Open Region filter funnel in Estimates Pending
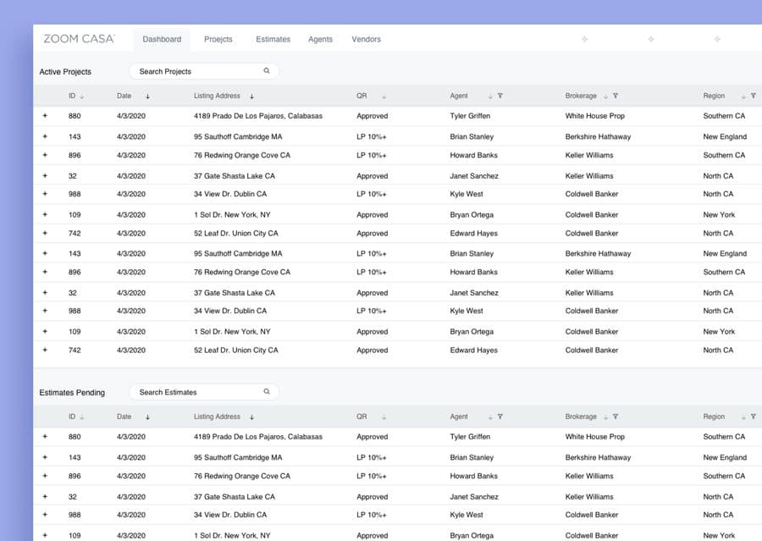Screen dimensions: 762x541 click(754, 417)
